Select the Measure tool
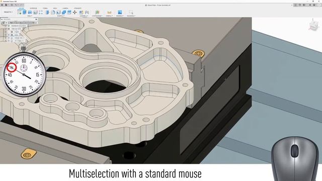This screenshot has height=181, width=322. 109,12
